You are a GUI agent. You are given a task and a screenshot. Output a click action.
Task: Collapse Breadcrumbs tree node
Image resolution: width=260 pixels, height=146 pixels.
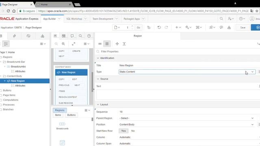click(x=4, y=67)
